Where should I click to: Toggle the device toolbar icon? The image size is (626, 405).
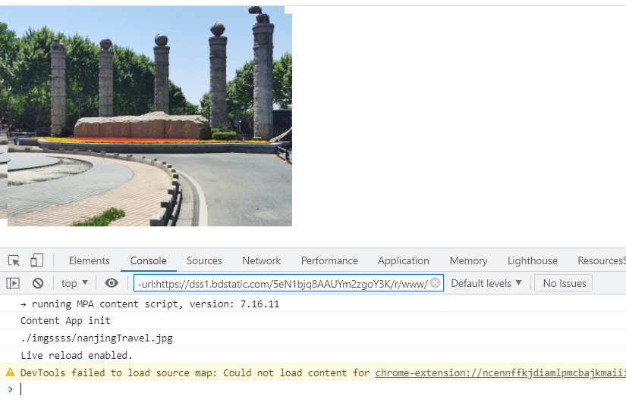(36, 260)
